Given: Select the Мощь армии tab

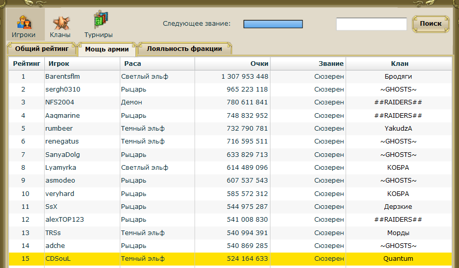Looking at the screenshot, I should pos(107,49).
